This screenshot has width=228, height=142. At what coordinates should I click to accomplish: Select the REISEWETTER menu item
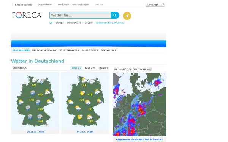point(90,50)
